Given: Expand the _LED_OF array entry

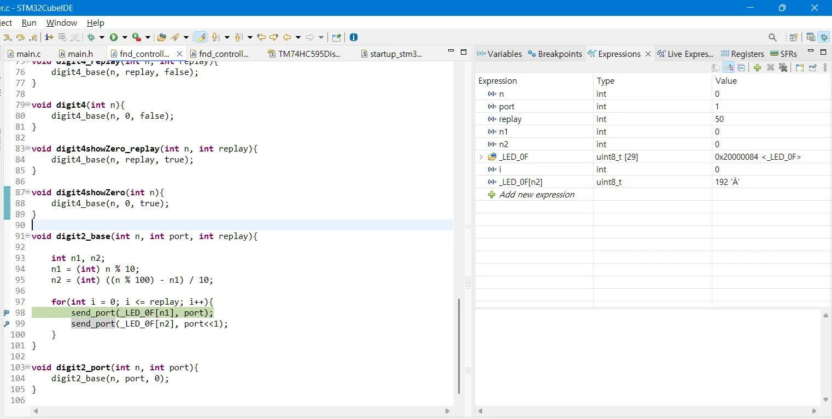Looking at the screenshot, I should click(481, 157).
